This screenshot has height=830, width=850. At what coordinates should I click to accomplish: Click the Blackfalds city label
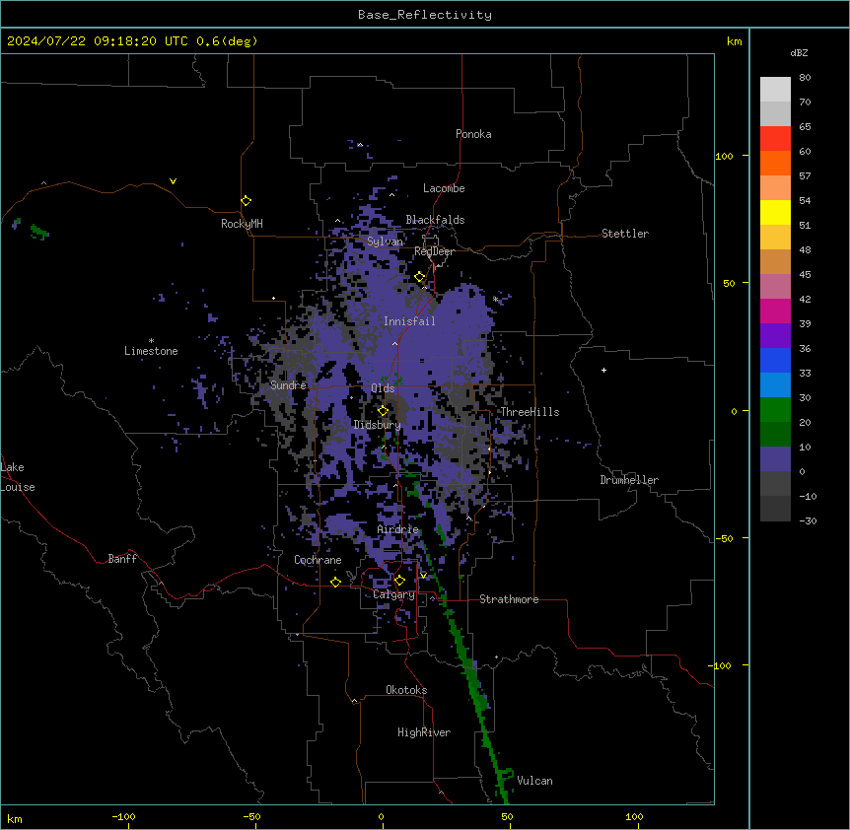pyautogui.click(x=435, y=220)
